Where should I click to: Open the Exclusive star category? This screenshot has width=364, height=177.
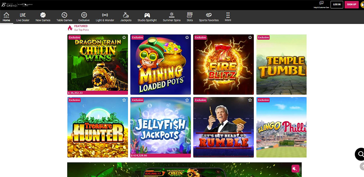click(84, 17)
